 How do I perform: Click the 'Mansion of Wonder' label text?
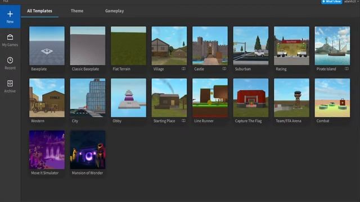(87, 173)
